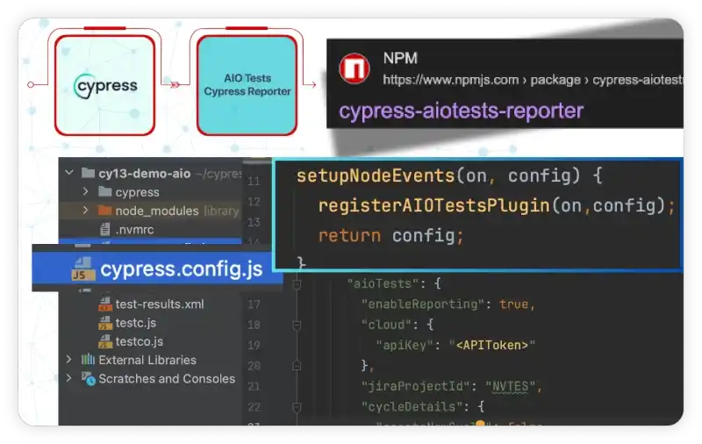Click line number 21 in the gutter
Screen dimensions: 702x444
coord(254,386)
